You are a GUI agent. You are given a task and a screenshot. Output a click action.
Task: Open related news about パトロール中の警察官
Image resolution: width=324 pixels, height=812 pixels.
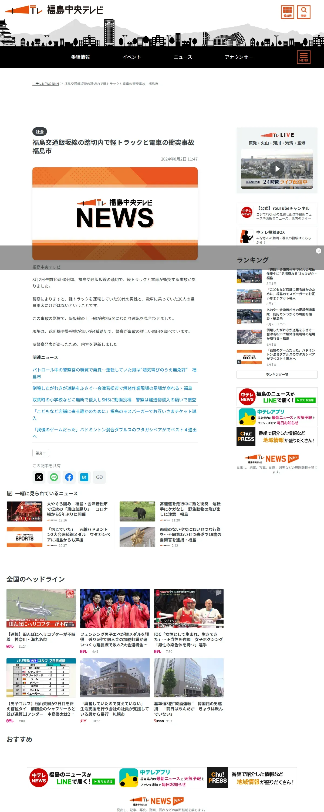pyautogui.click(x=115, y=373)
